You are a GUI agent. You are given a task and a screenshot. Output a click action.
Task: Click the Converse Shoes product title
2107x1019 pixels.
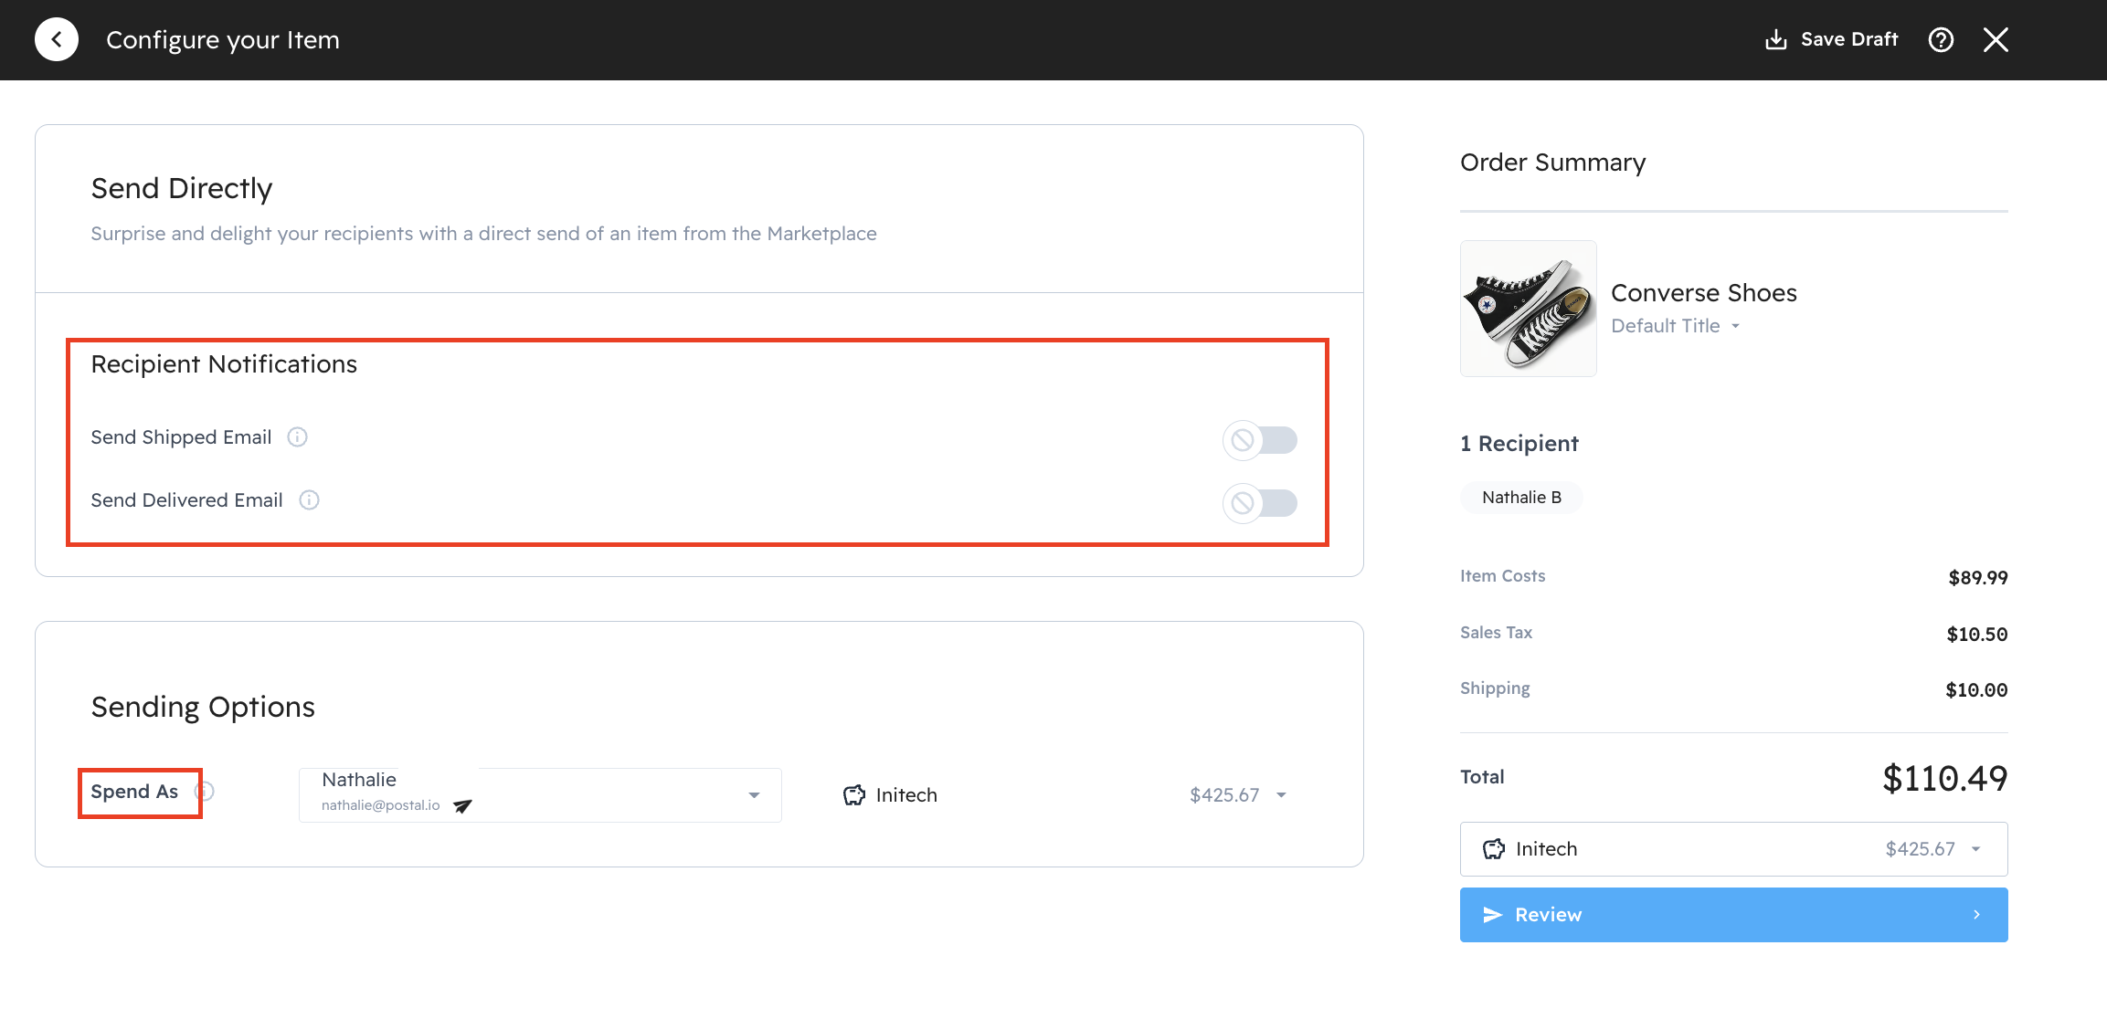point(1703,293)
